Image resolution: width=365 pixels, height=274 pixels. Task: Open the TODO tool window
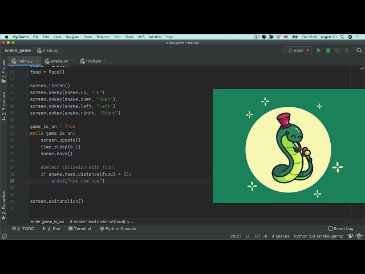click(23, 228)
